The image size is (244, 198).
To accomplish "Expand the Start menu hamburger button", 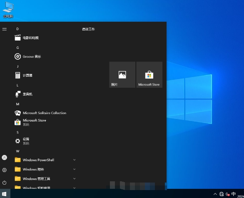I will coord(5,29).
